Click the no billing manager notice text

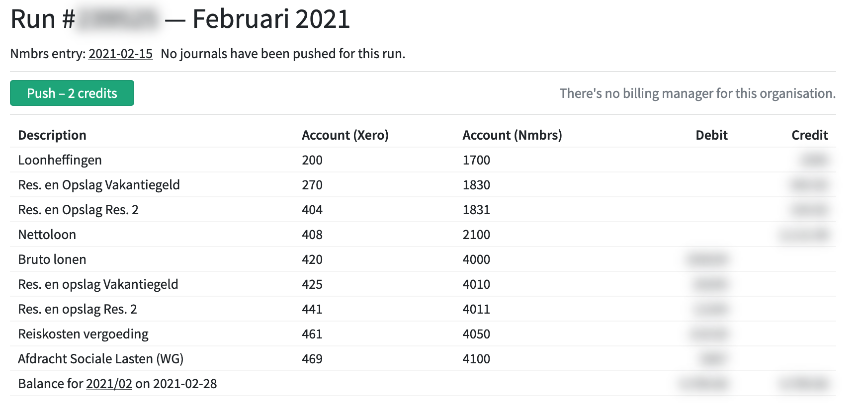click(x=697, y=93)
